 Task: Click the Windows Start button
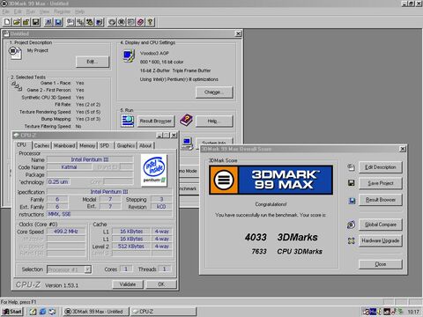12,312
